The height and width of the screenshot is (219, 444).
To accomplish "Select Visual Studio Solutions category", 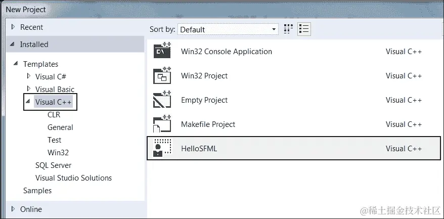I will (x=73, y=178).
